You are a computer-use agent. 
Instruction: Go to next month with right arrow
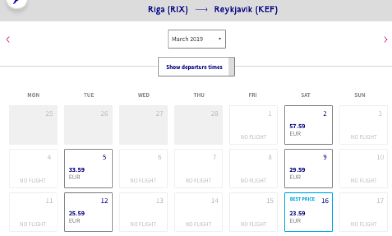(385, 39)
